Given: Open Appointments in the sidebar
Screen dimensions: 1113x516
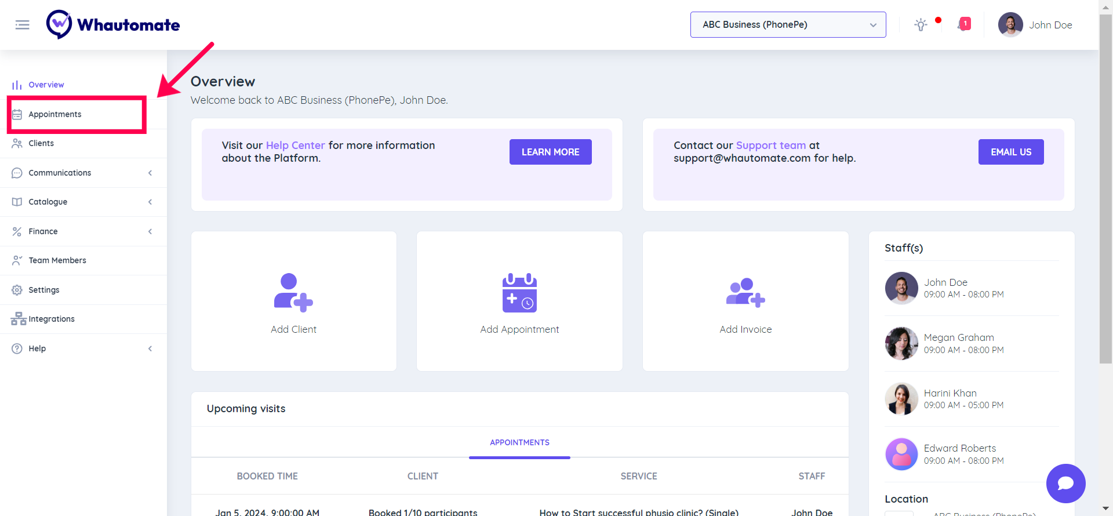Looking at the screenshot, I should pyautogui.click(x=55, y=114).
